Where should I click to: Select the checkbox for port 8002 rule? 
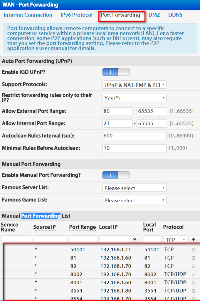tap(194, 274)
